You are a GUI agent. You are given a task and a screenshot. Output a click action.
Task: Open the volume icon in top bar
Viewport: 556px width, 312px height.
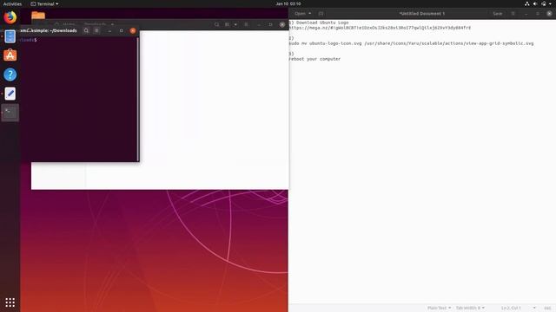535,3
